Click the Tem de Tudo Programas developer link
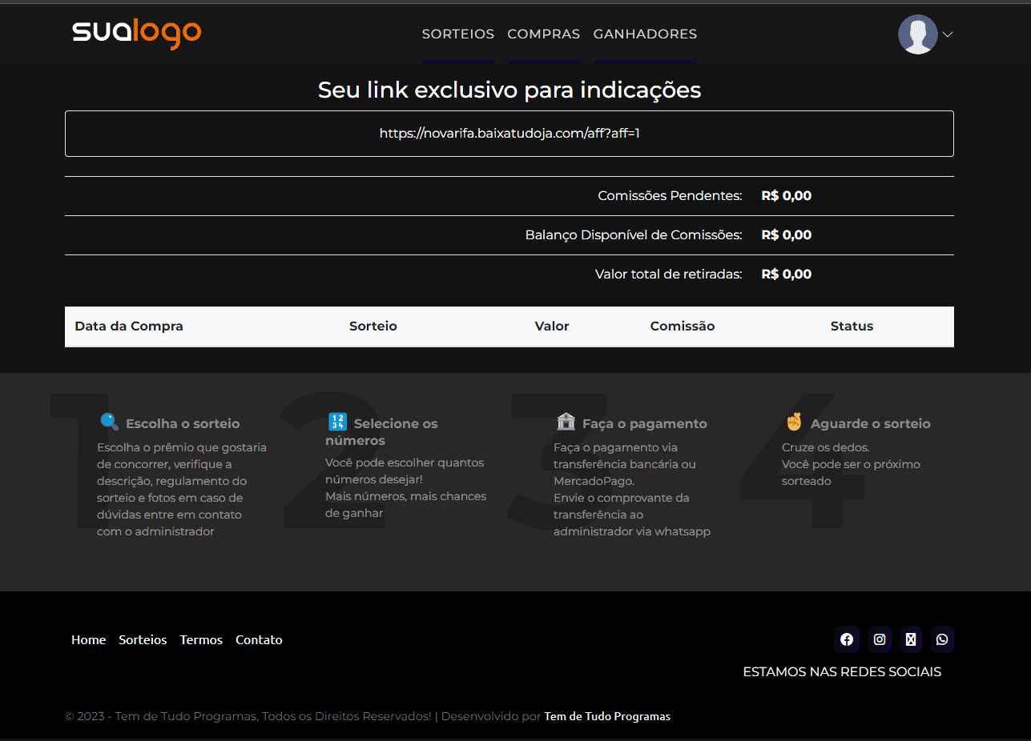Image resolution: width=1031 pixels, height=741 pixels. (x=607, y=716)
